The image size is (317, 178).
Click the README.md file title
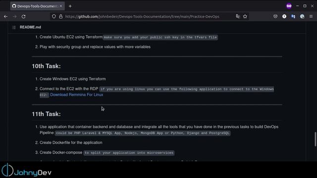(x=30, y=27)
